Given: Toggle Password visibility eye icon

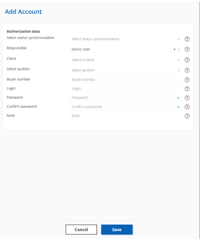Looking at the screenshot, I should click(179, 98).
